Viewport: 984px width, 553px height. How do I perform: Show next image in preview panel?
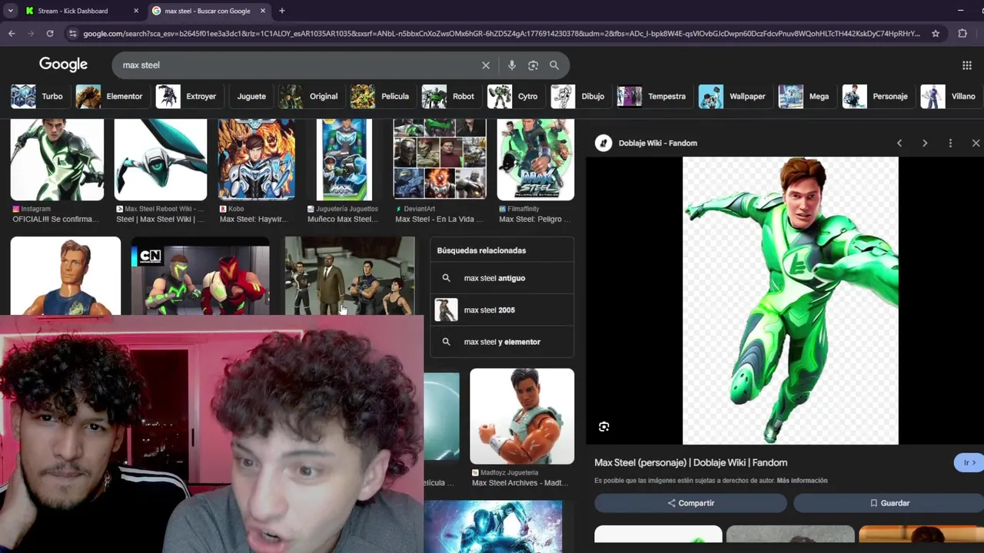925,143
